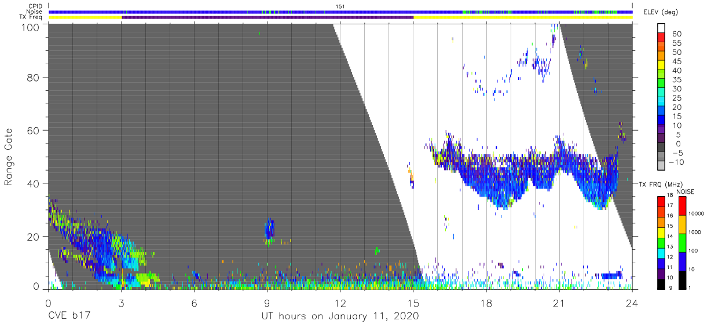The width and height of the screenshot is (711, 328).
Task: Click the 40 tick on Range Gate axis
Action: [34, 183]
